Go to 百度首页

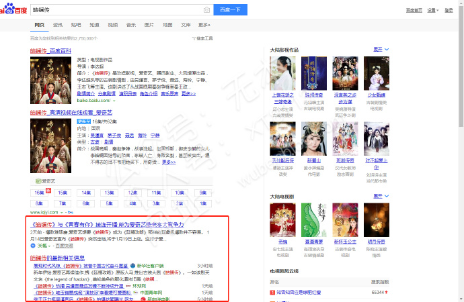[x=414, y=10]
